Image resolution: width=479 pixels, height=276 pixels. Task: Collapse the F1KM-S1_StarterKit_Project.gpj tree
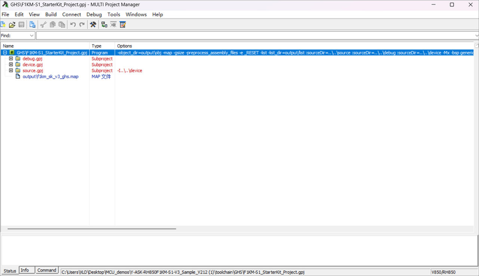tap(5, 53)
